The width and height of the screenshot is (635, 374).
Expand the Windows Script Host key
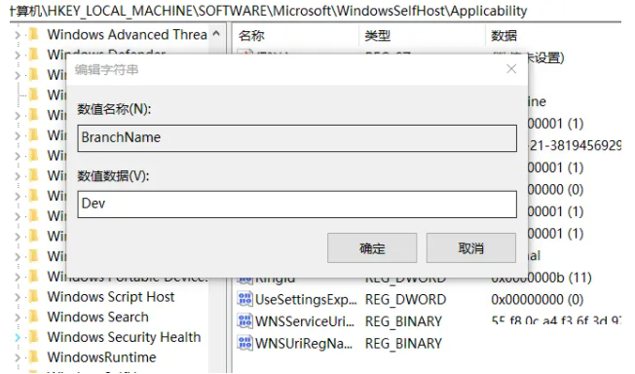coord(18,297)
